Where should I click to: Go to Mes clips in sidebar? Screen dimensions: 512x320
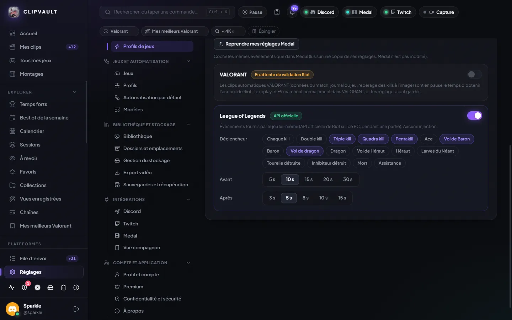click(44, 47)
